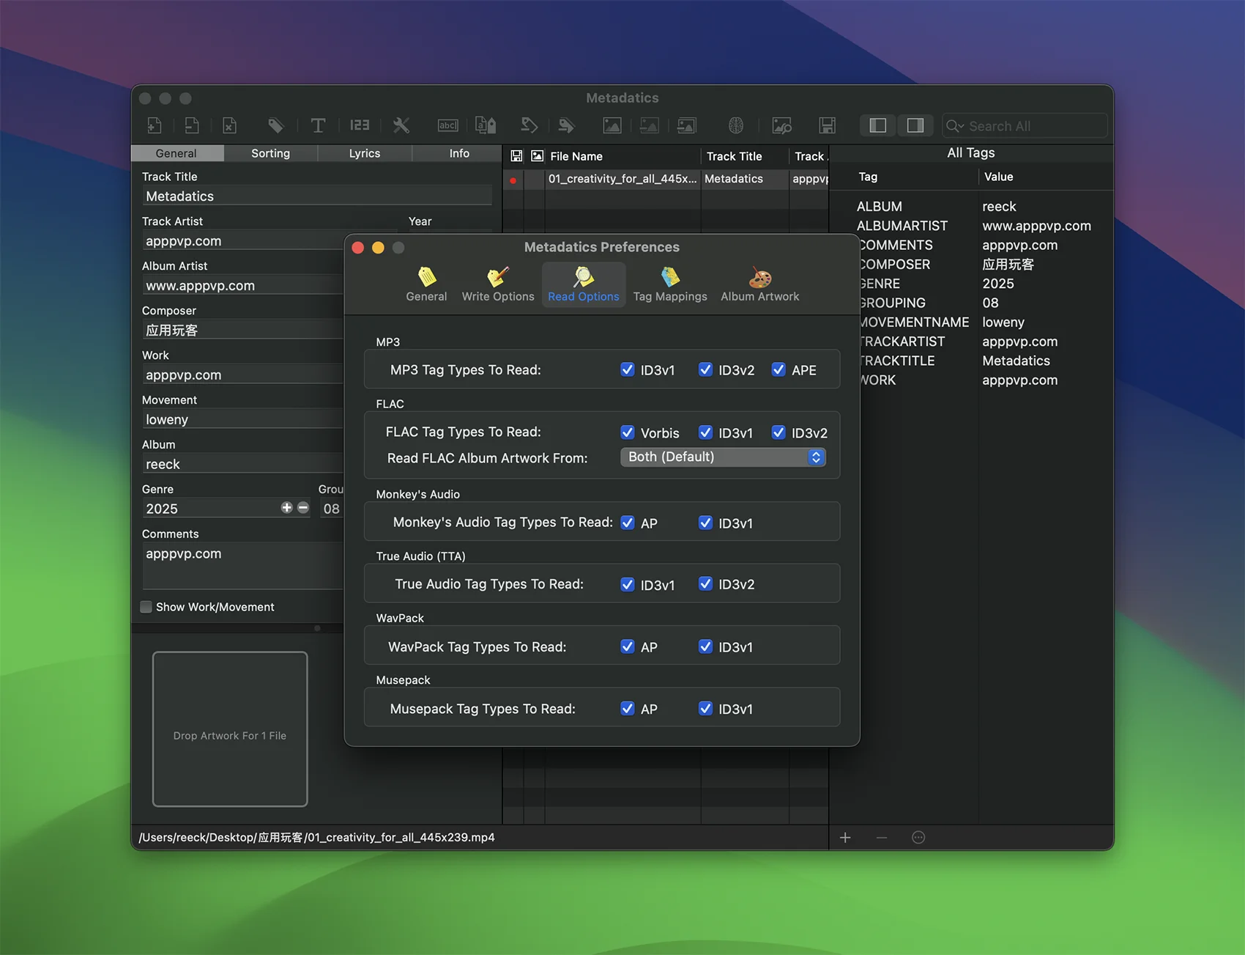1245x955 pixels.
Task: Uncheck Monkey's Audio AP checkbox
Action: (x=628, y=523)
